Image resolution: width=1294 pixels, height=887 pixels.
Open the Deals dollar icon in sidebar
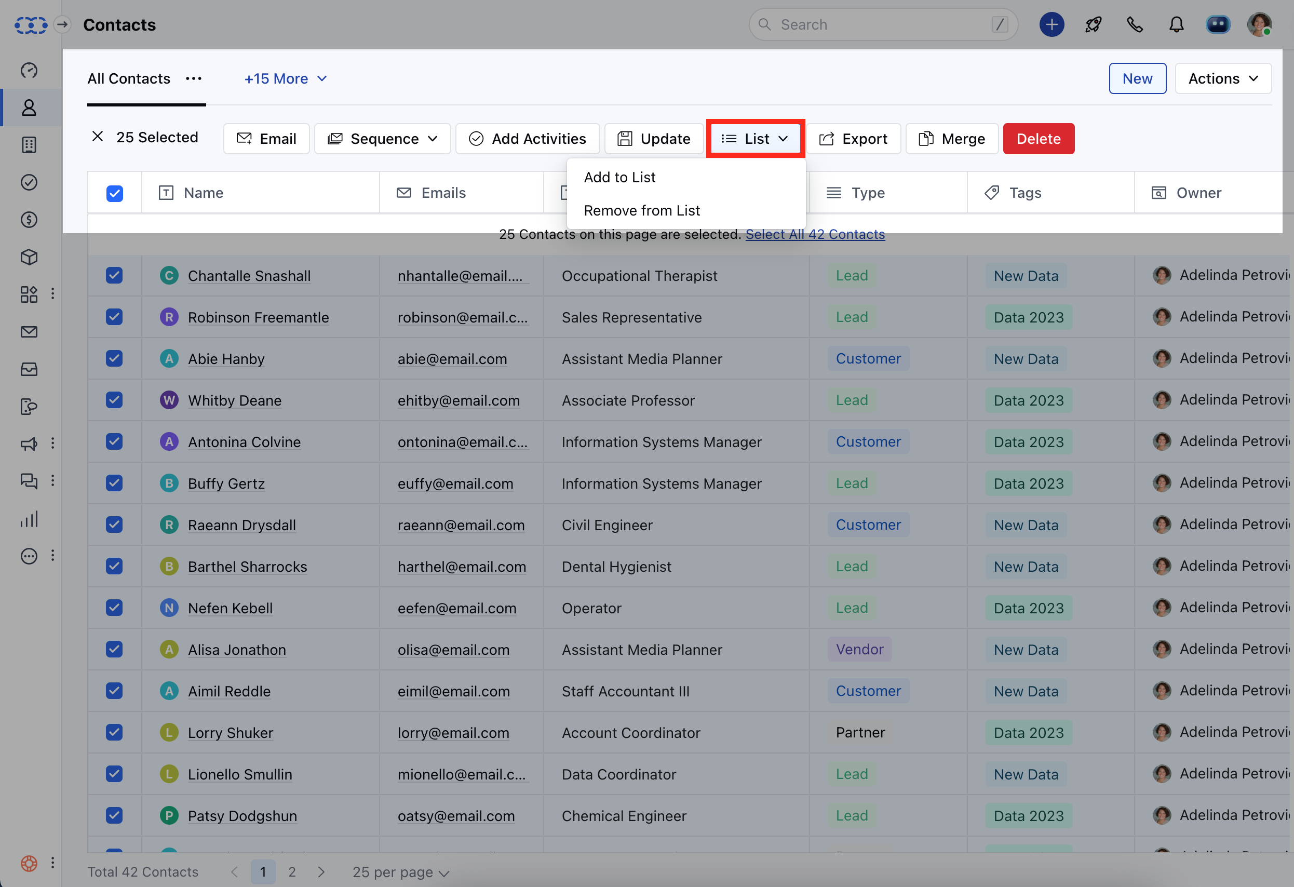(x=29, y=219)
